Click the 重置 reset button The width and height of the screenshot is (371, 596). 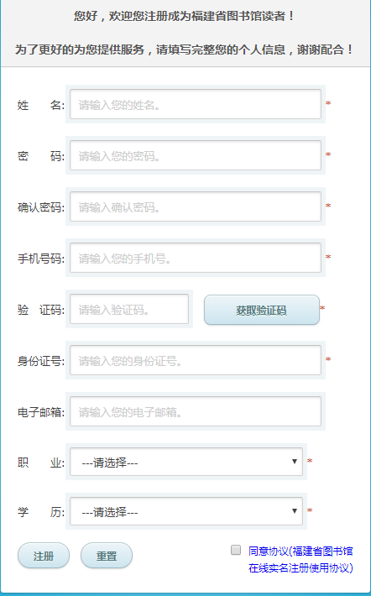point(107,556)
